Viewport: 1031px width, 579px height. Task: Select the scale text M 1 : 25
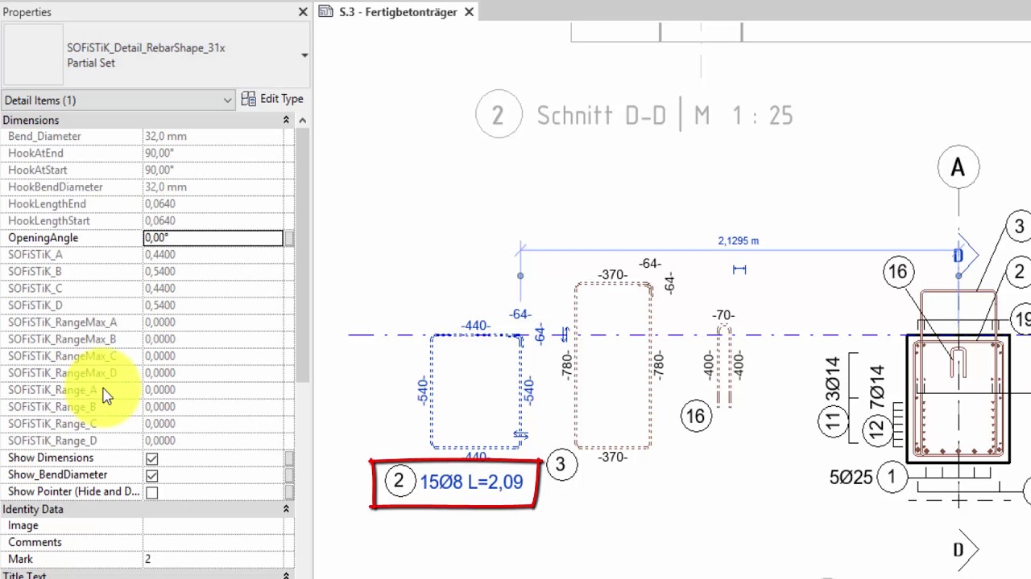tap(743, 116)
